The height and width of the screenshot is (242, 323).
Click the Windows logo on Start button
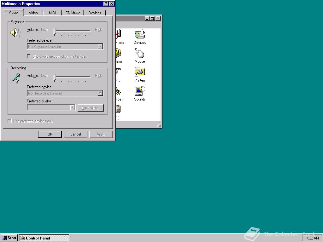4,238
